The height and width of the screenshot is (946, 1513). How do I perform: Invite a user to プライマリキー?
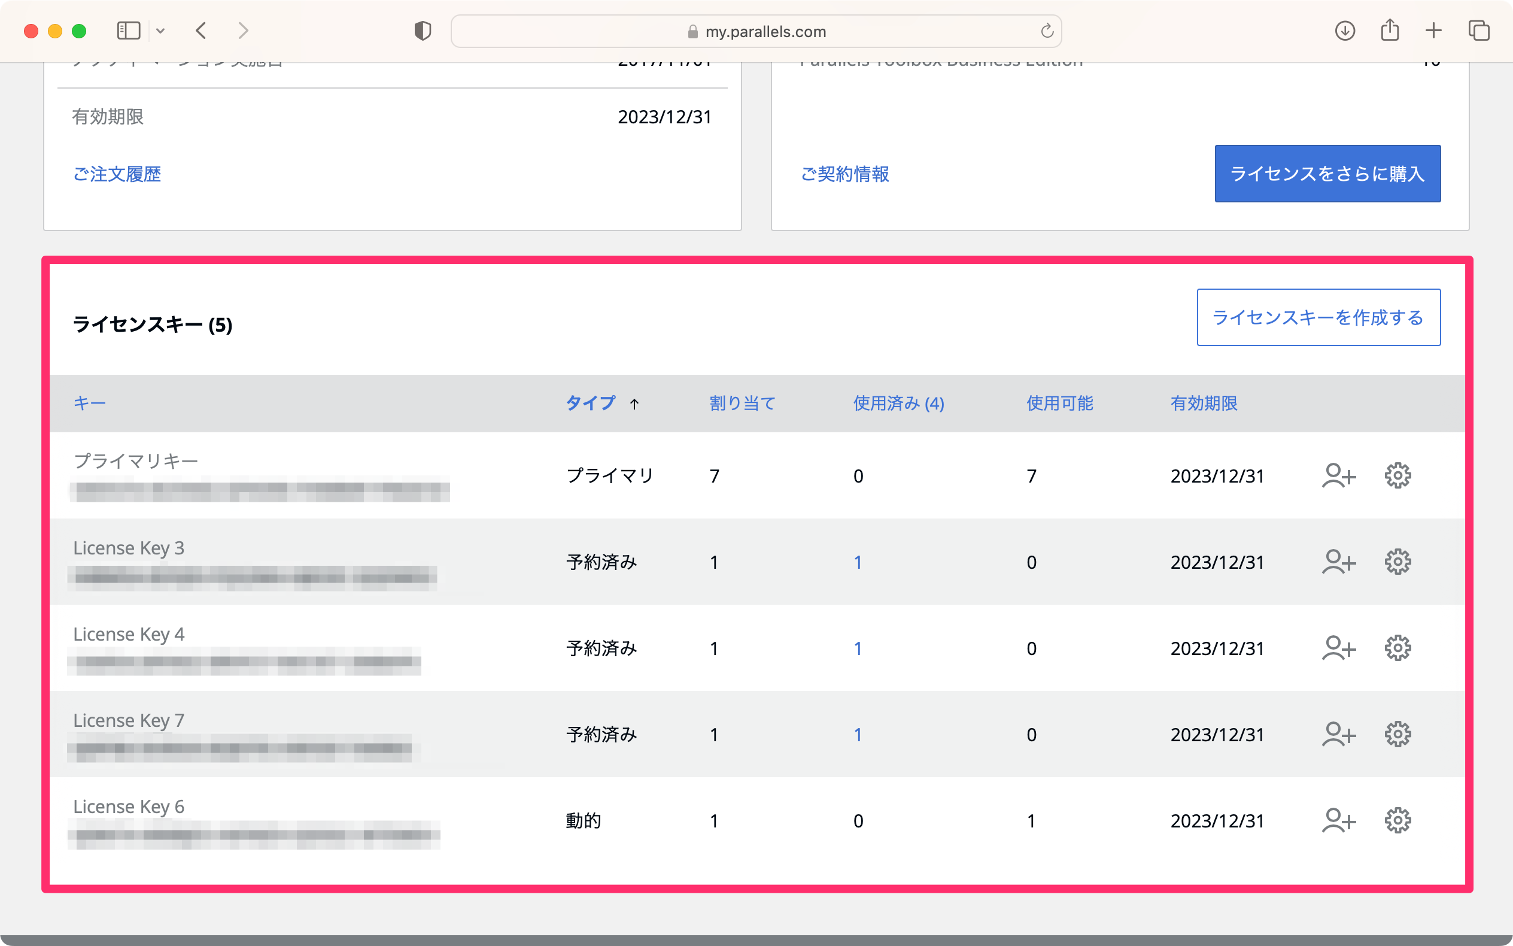(1339, 475)
